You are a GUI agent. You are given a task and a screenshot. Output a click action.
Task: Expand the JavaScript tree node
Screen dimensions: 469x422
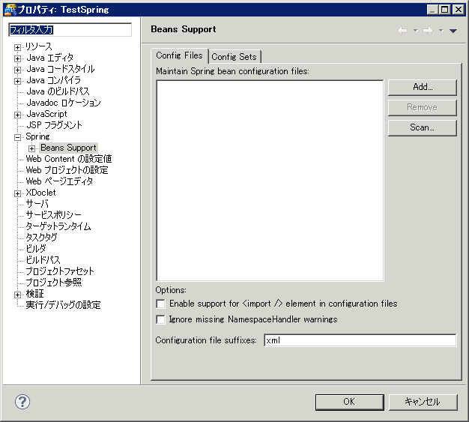18,115
